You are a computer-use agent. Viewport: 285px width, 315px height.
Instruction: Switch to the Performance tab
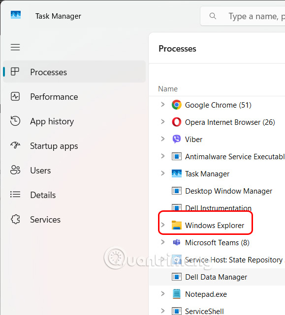coord(74,97)
